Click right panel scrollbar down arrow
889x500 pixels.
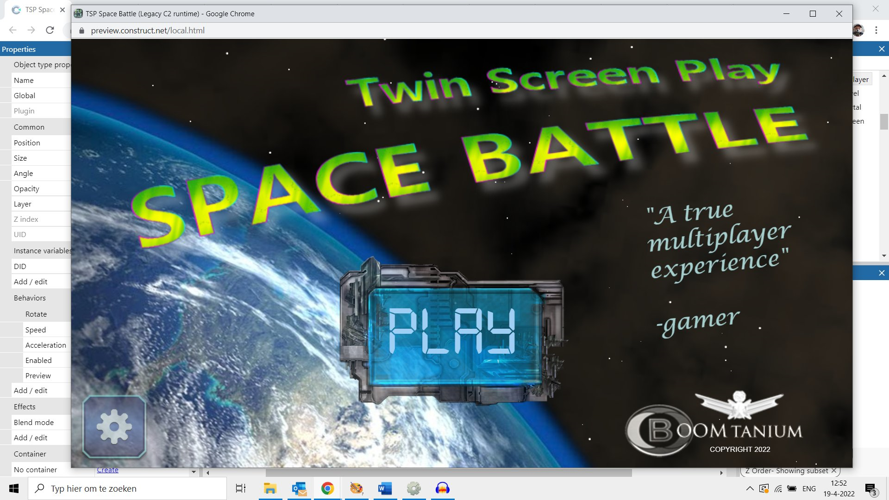(x=884, y=256)
